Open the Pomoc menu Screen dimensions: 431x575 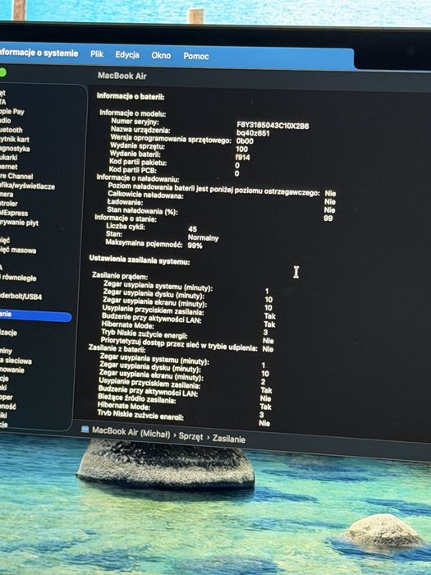click(x=196, y=56)
